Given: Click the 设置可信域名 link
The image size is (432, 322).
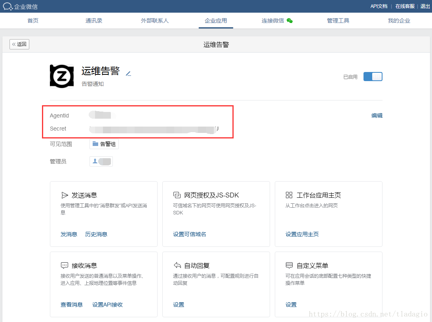Looking at the screenshot, I should pyautogui.click(x=190, y=234).
